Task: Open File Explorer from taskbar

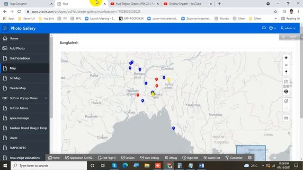Action: [147, 166]
